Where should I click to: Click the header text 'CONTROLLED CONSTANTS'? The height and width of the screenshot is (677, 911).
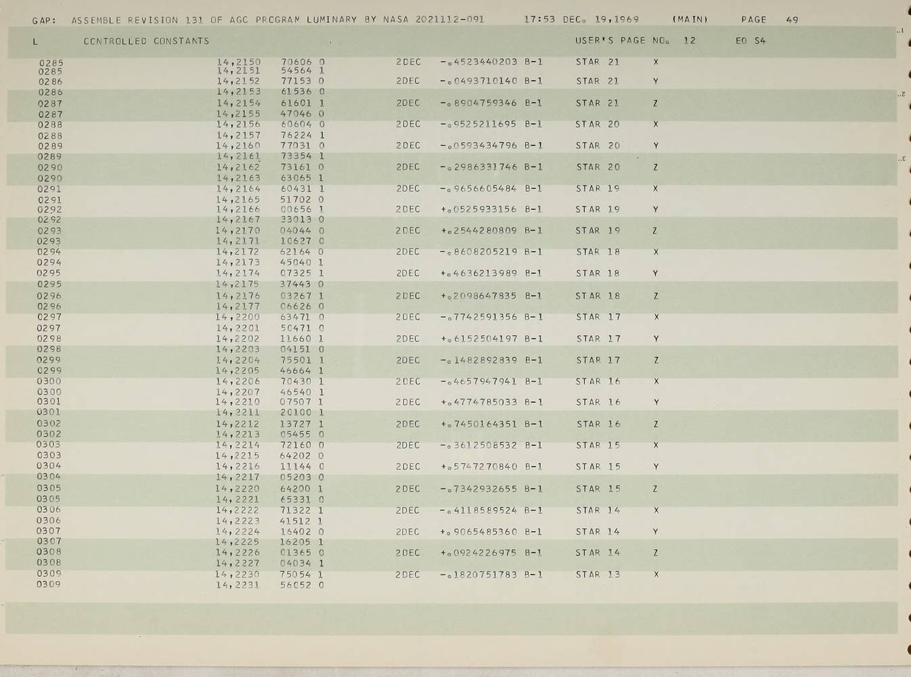click(146, 41)
